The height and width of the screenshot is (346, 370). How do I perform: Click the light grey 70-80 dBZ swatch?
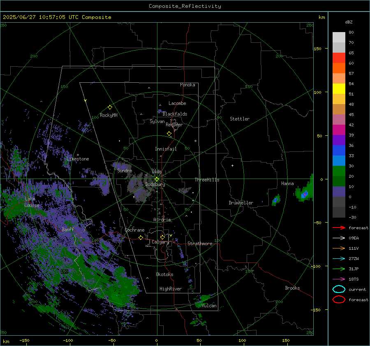339,37
